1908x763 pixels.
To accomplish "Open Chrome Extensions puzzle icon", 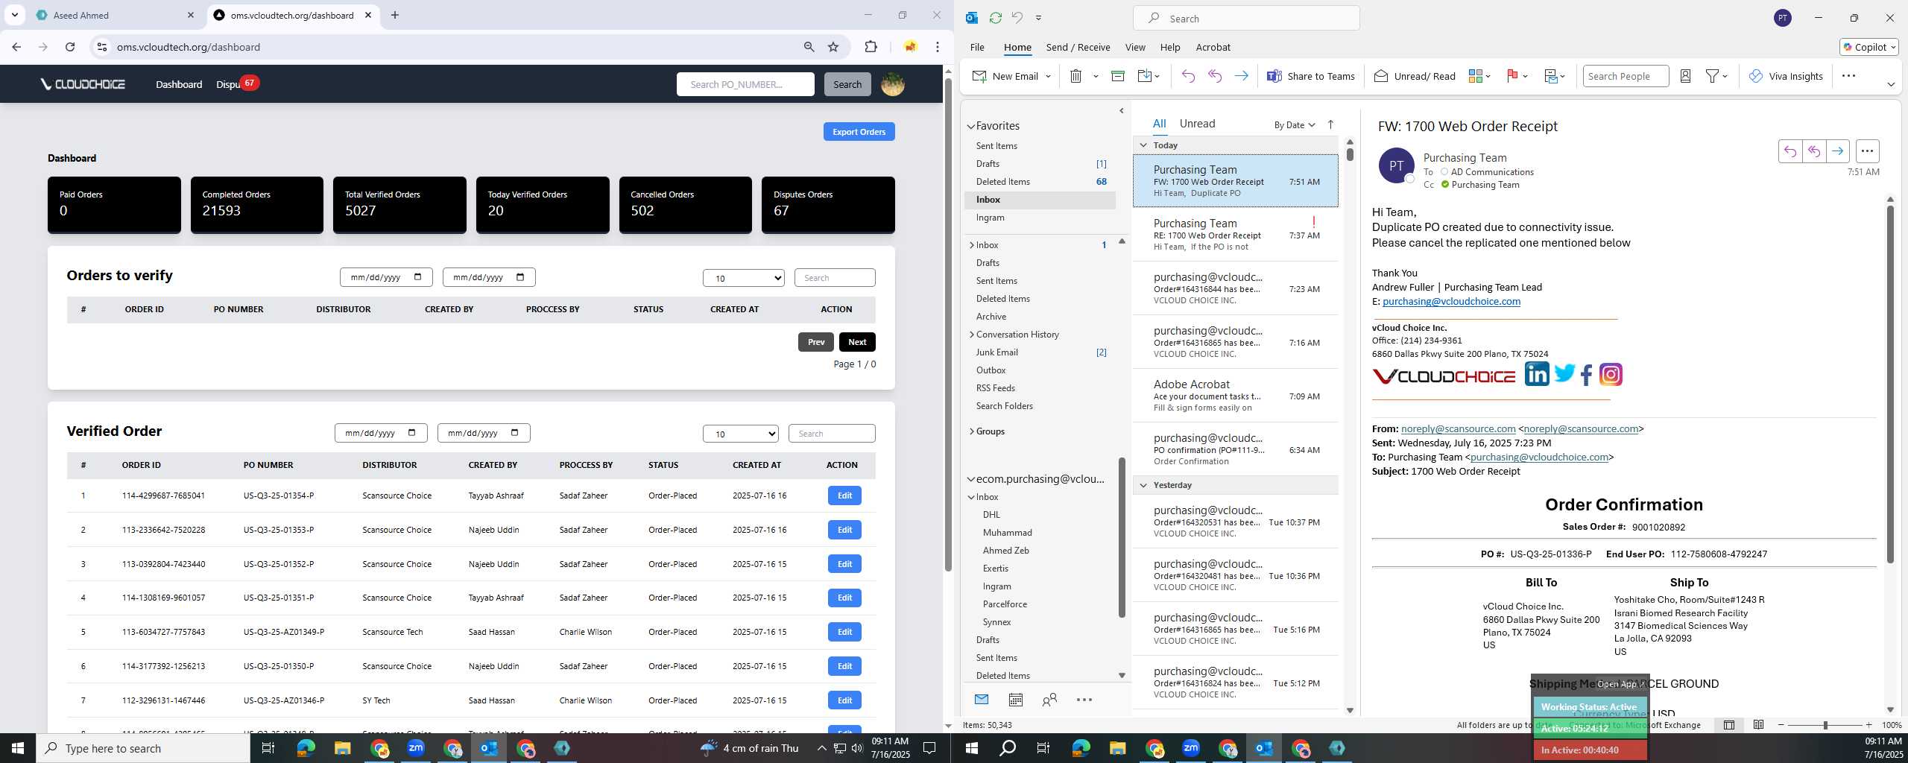I will [x=871, y=47].
